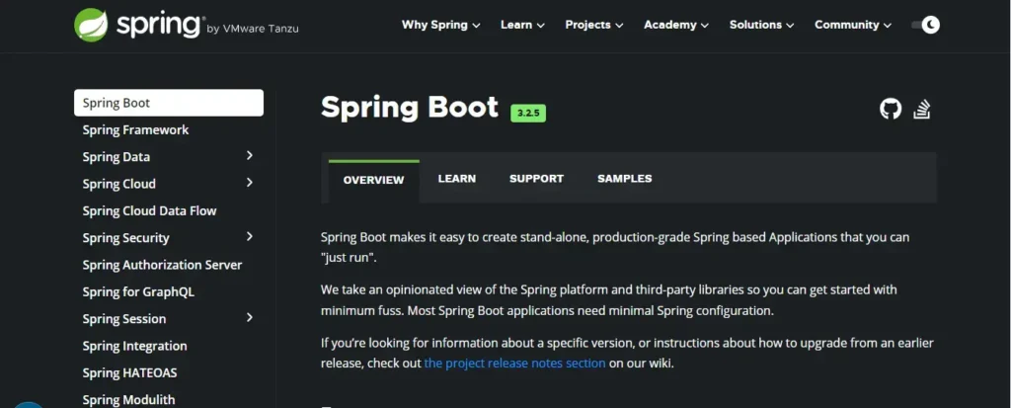1011x408 pixels.
Task: Open Spring Cloud project link
Action: pyautogui.click(x=118, y=184)
